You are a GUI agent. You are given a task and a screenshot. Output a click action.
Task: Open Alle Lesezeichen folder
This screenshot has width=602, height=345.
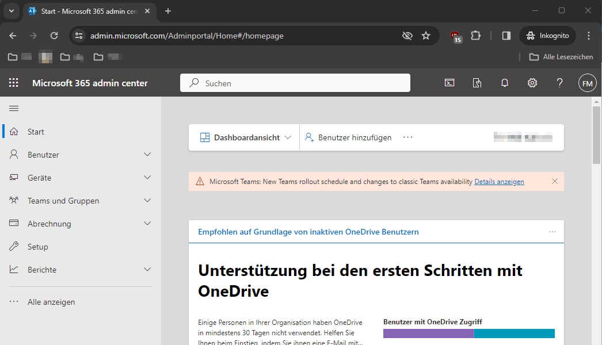pos(561,57)
